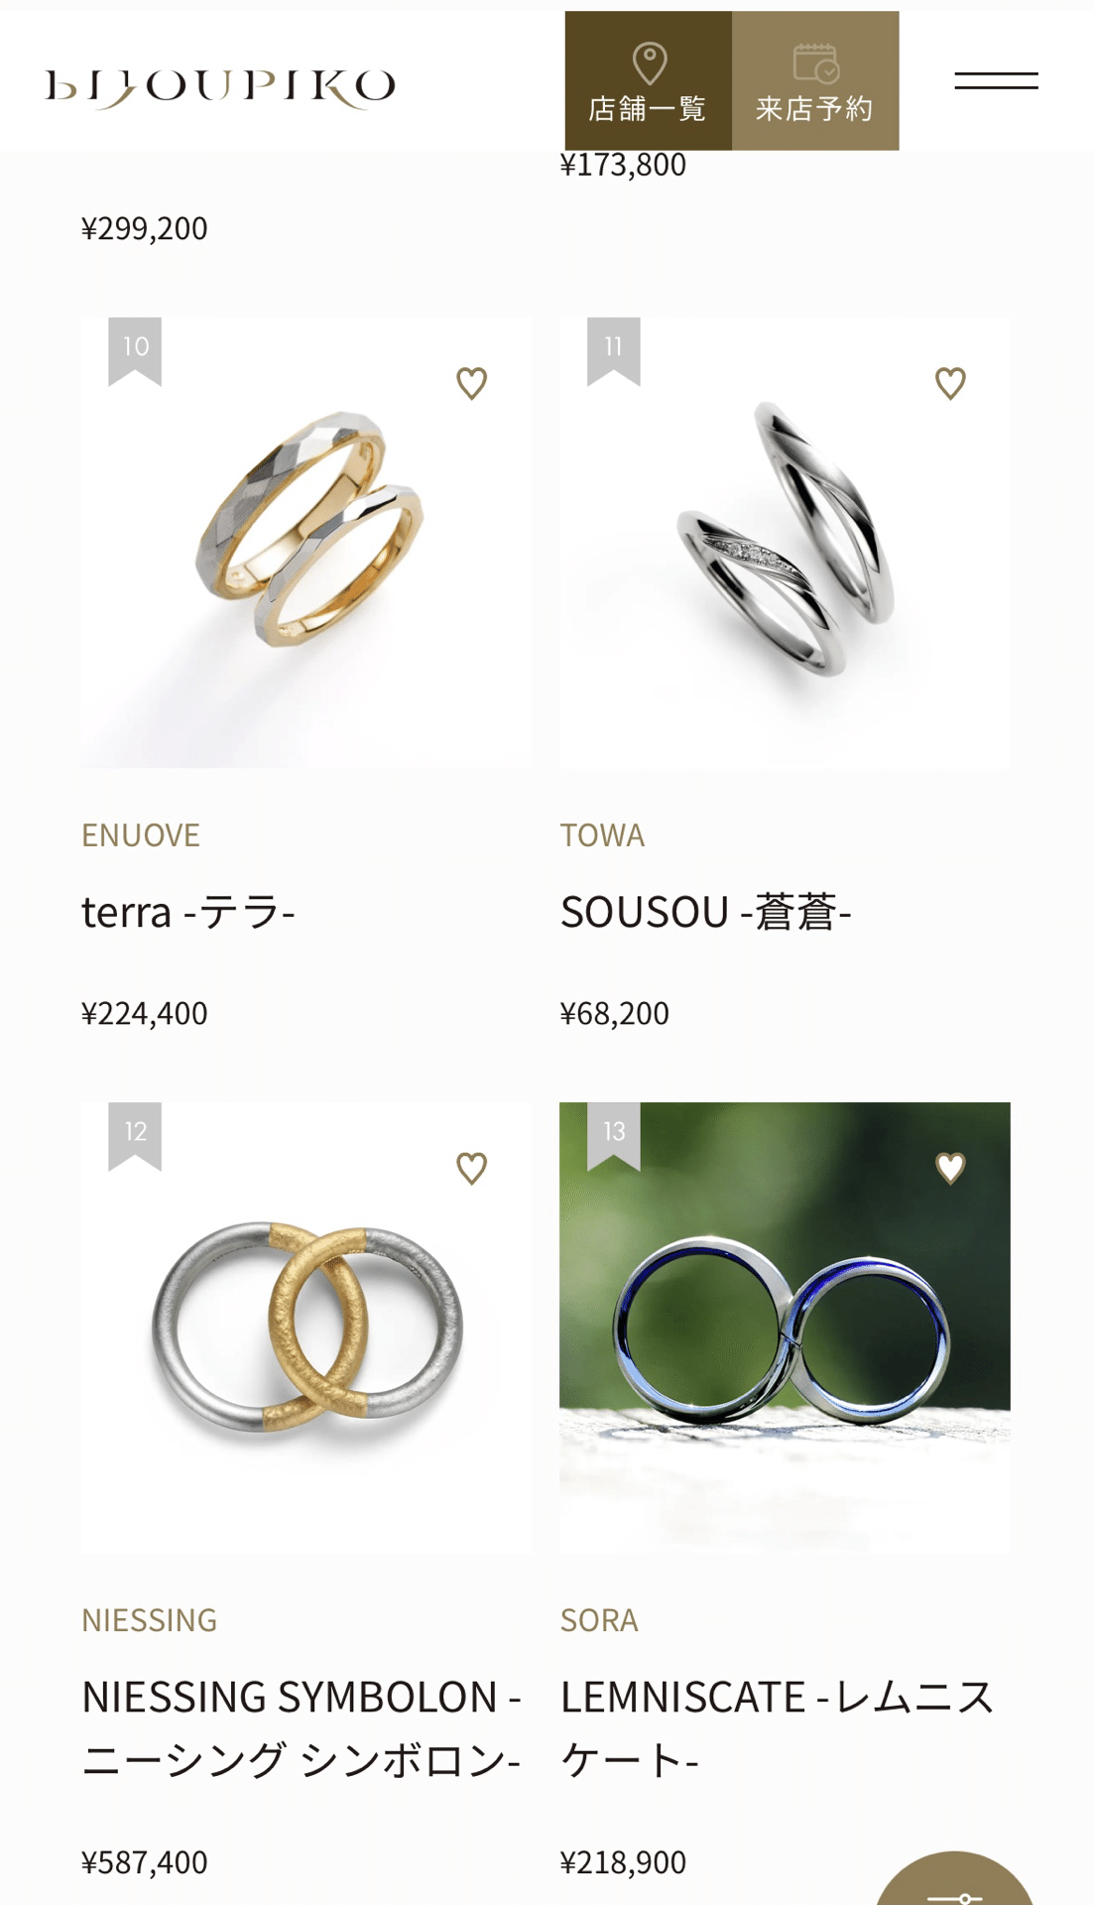The height and width of the screenshot is (1905, 1094).
Task: Open the NIESSING SYMBOLON ring image
Action: [x=306, y=1328]
